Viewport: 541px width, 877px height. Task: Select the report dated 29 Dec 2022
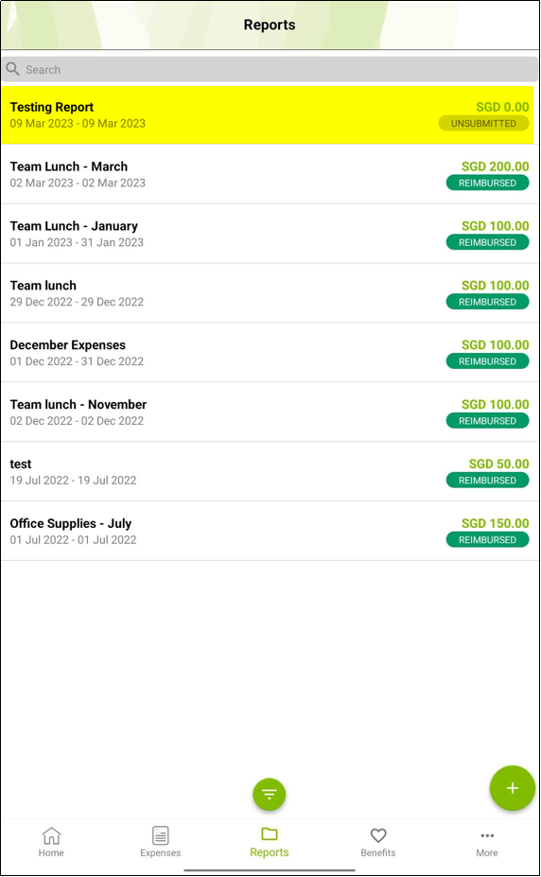click(270, 293)
